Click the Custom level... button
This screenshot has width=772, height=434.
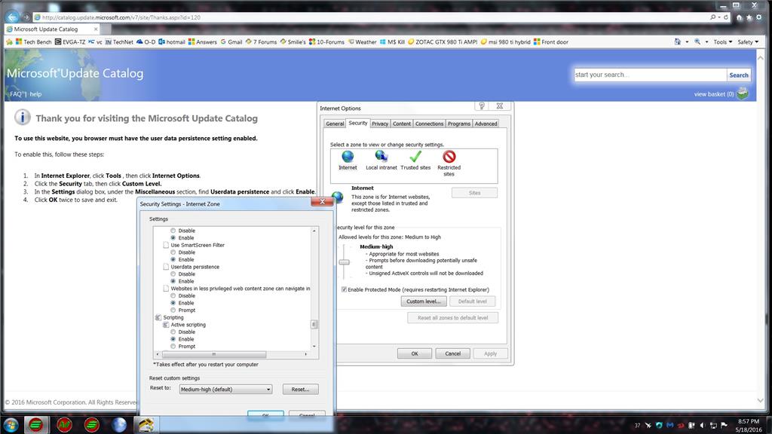424,301
